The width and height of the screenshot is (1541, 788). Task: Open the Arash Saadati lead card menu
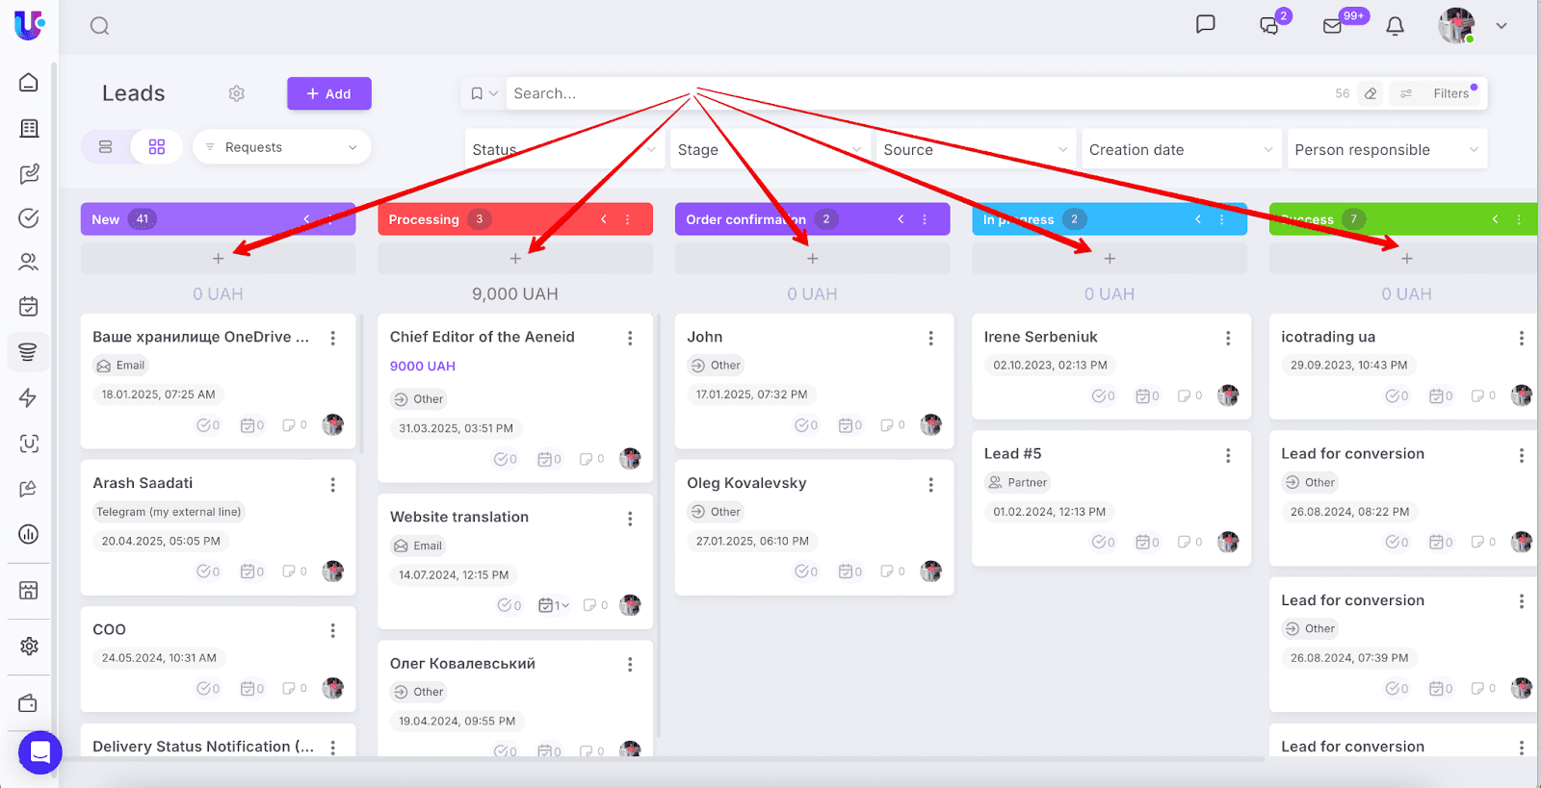click(x=333, y=485)
